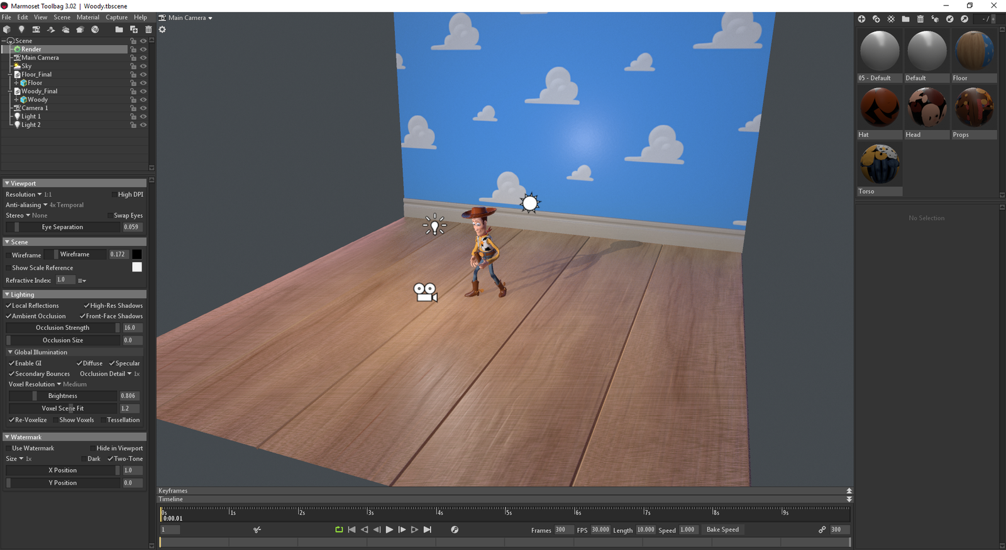This screenshot has height=550, width=1006.
Task: Open Stereo mode dropdown
Action: tap(18, 216)
